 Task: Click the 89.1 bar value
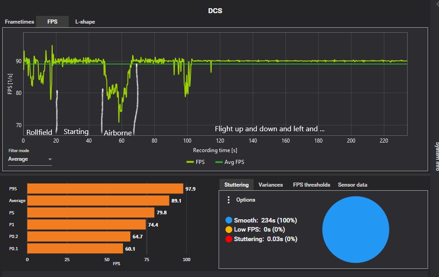176,201
